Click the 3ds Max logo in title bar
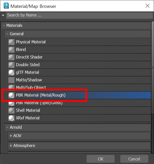Screen dimensions: 154x164 [6, 6]
